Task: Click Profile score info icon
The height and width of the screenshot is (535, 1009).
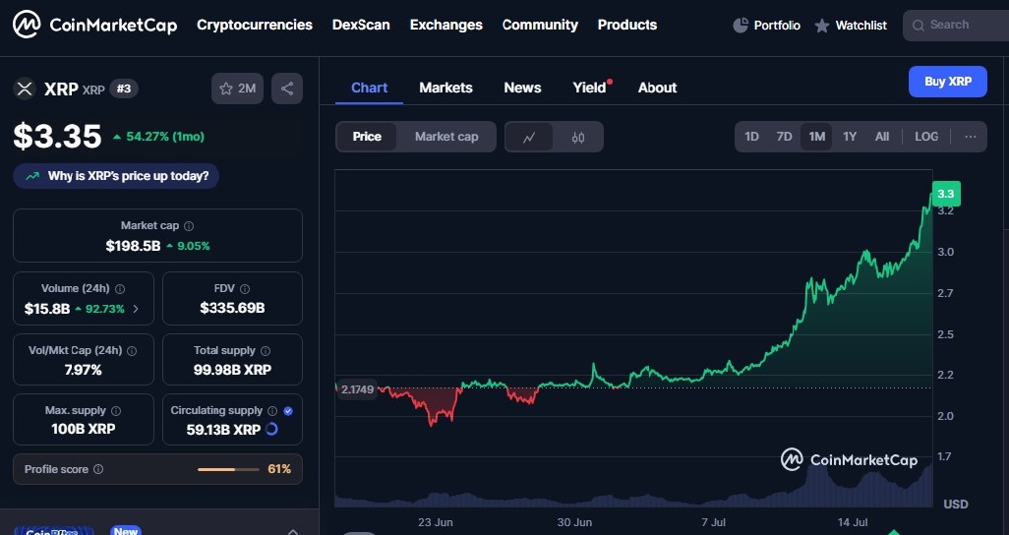Action: (98, 469)
